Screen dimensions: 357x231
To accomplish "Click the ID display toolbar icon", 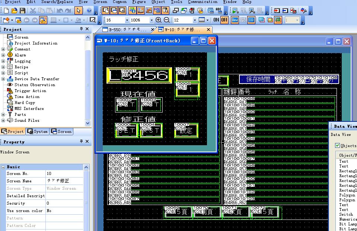I will [x=251, y=20].
